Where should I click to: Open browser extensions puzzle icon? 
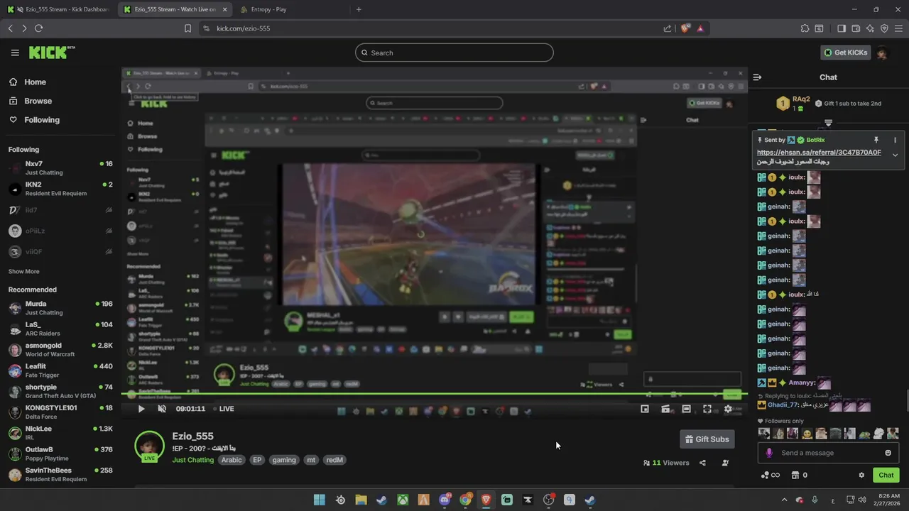[805, 28]
